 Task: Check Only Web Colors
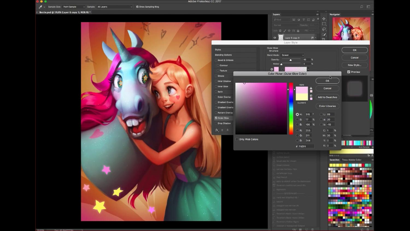[237, 139]
